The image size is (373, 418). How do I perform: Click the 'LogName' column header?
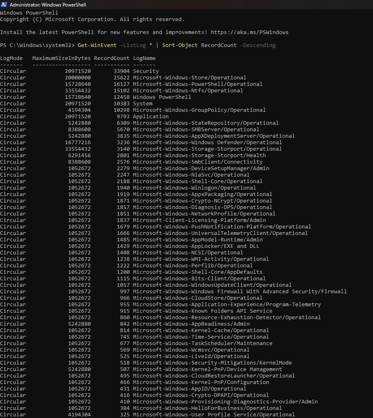[x=144, y=58]
